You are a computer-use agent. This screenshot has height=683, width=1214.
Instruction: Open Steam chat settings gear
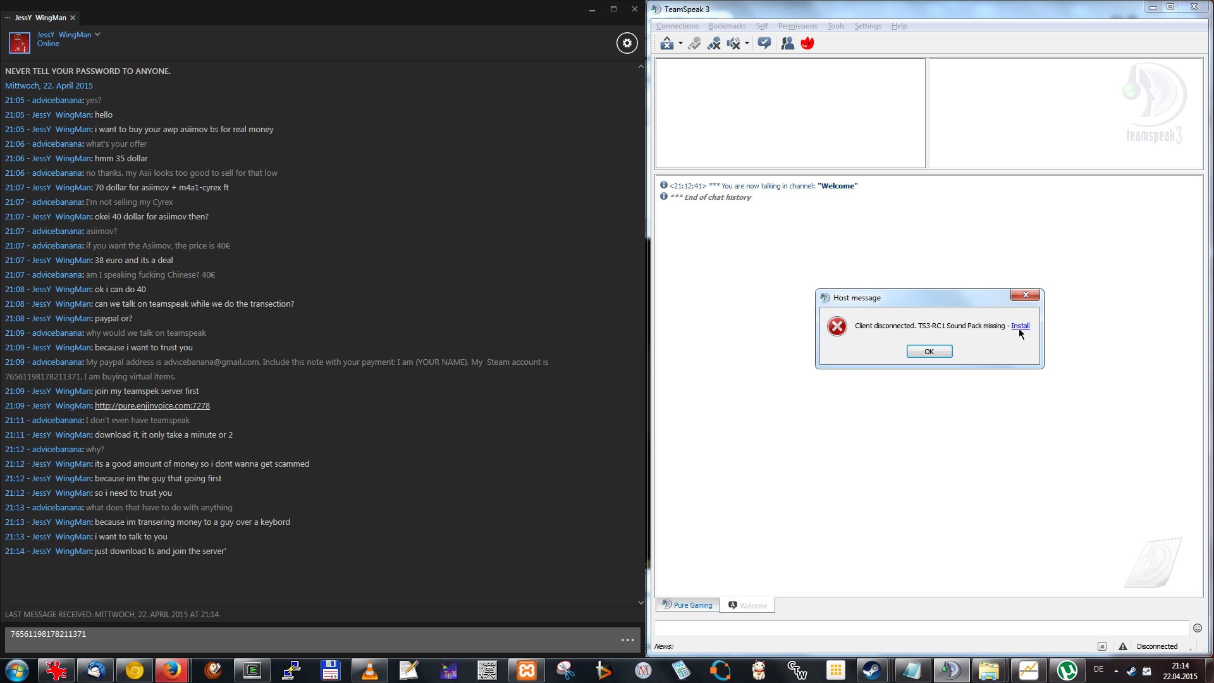627,43
